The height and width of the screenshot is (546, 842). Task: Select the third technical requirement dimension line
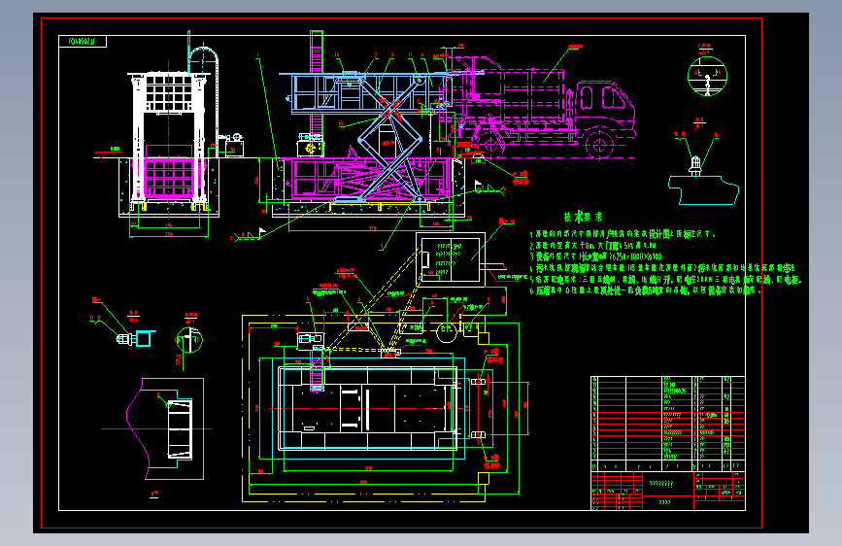coord(596,256)
